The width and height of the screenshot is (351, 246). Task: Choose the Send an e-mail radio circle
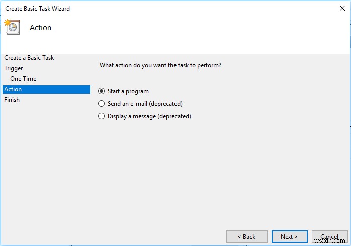[102, 104]
